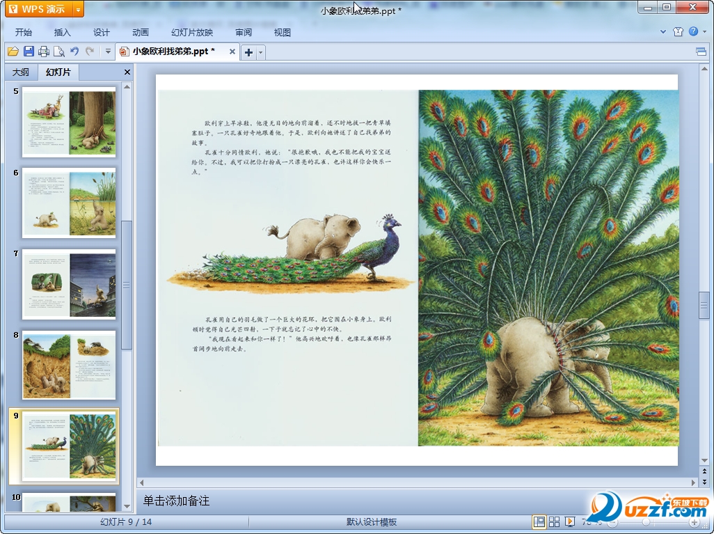Switch to the 大纲 panel tab
714x534 pixels.
pyautogui.click(x=20, y=72)
